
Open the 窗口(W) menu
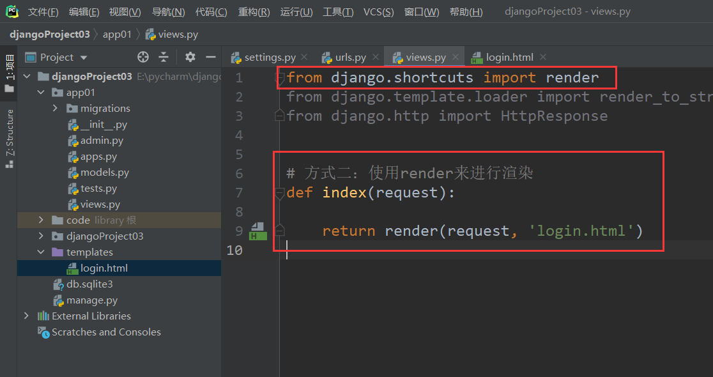(x=422, y=12)
